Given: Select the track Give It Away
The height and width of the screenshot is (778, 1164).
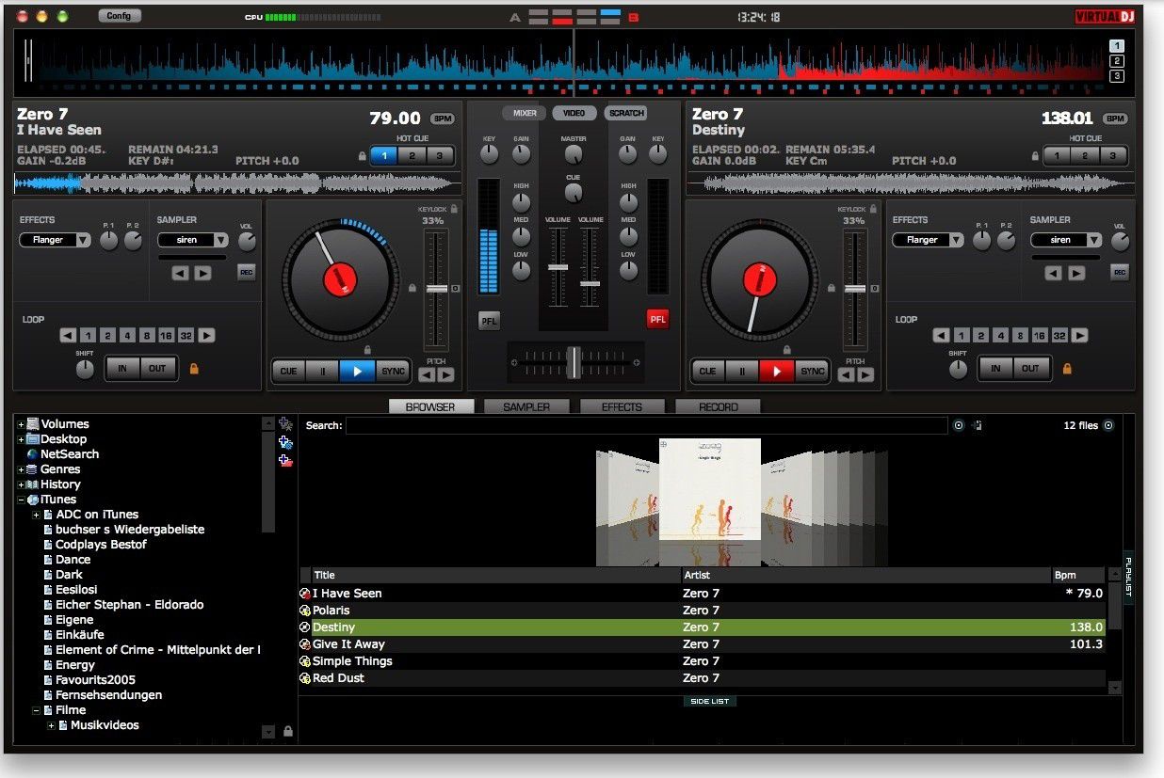Looking at the screenshot, I should [x=348, y=644].
